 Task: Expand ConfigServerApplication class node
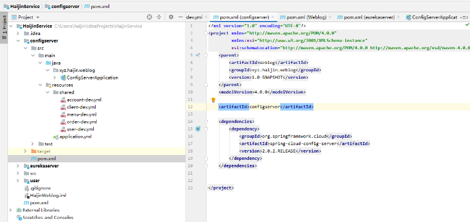(55, 77)
